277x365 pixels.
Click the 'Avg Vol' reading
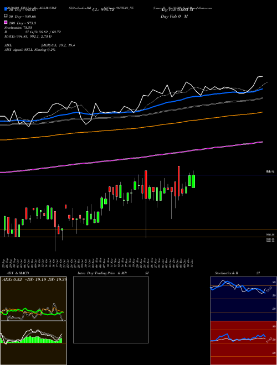177,10
